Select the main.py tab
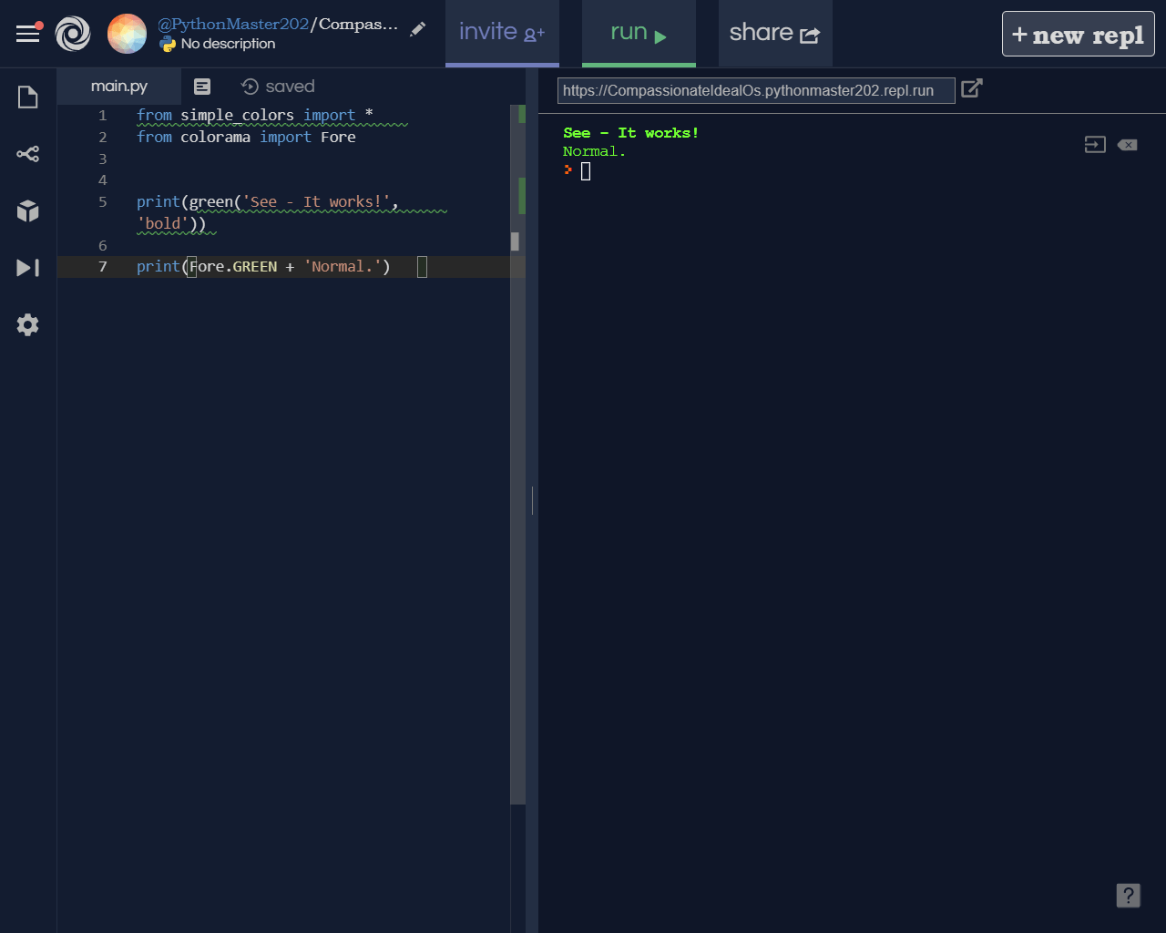 click(x=119, y=87)
